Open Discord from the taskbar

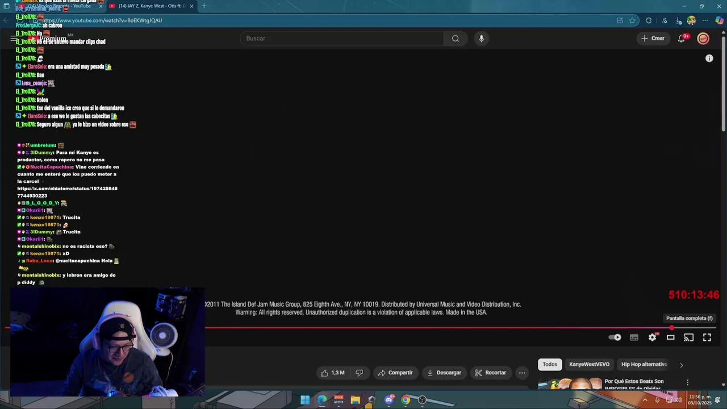click(x=389, y=400)
